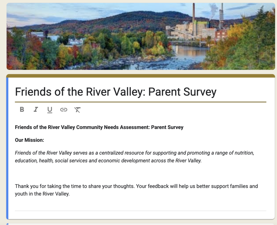
Task: Apply underline formatting to the text
Action: 50,110
